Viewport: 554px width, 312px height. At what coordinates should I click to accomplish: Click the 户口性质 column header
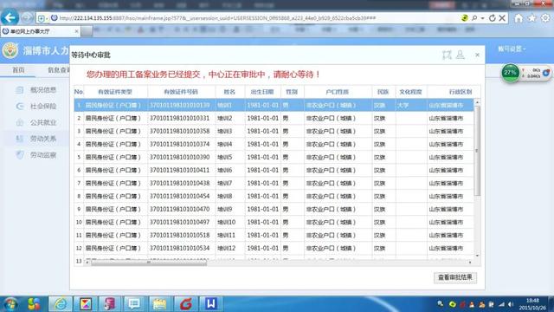[x=338, y=92]
